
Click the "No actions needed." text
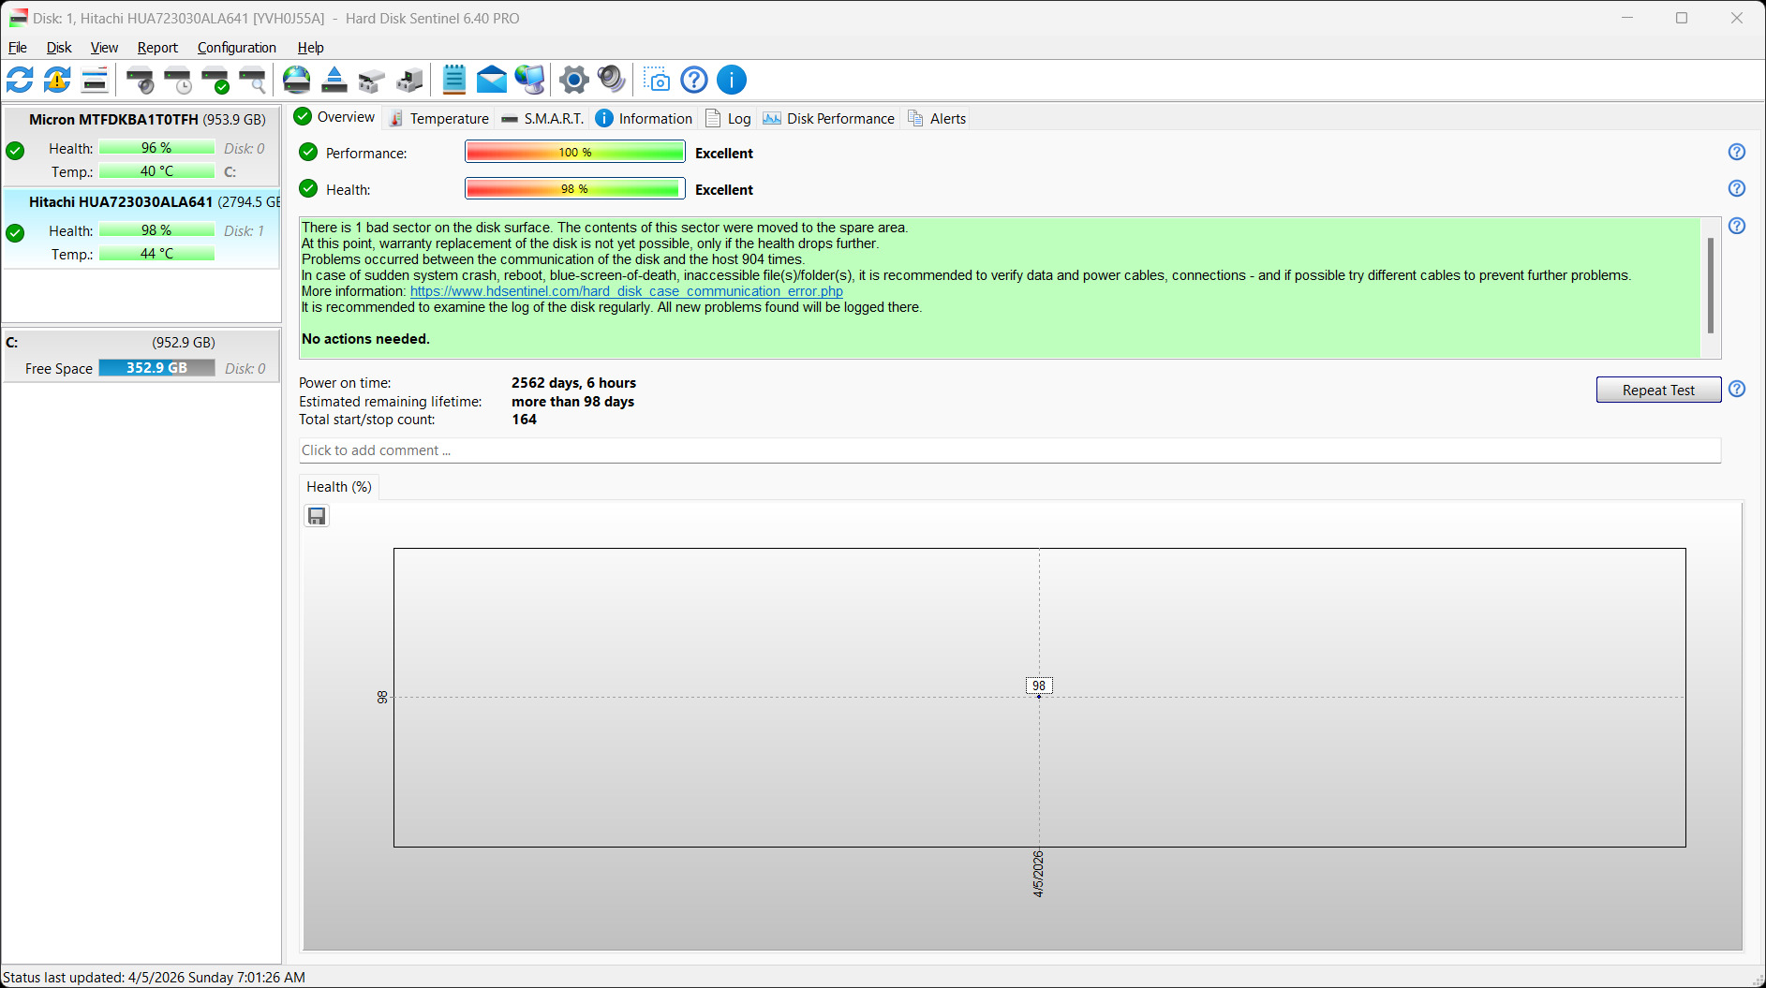pos(365,339)
